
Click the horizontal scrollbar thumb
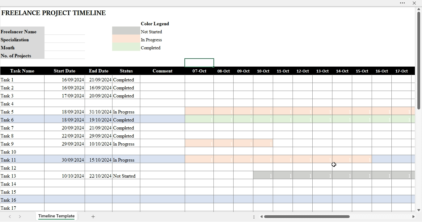307,217
